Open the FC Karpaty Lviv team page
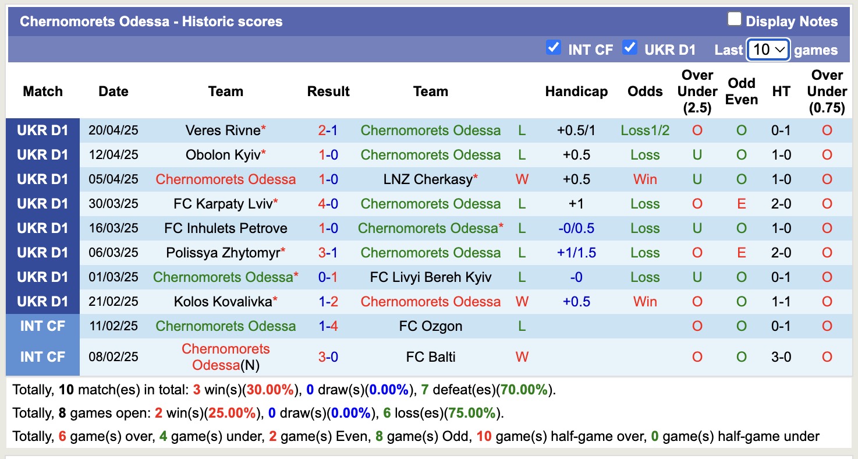The height and width of the screenshot is (459, 858). (x=223, y=203)
